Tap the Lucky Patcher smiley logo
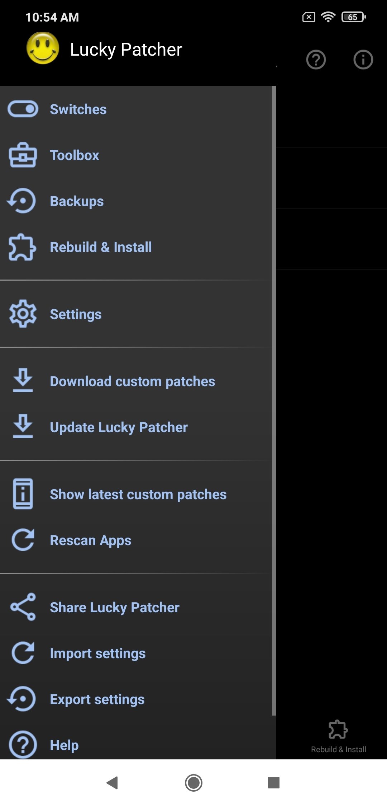Viewport: 387px width, 806px height. (43, 48)
